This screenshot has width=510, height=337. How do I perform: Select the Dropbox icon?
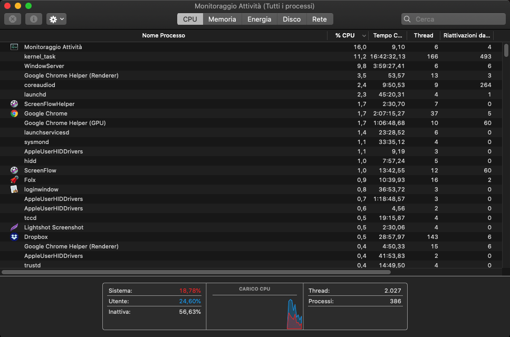click(14, 236)
